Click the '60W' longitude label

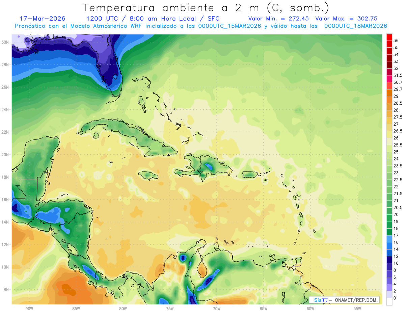(310, 309)
